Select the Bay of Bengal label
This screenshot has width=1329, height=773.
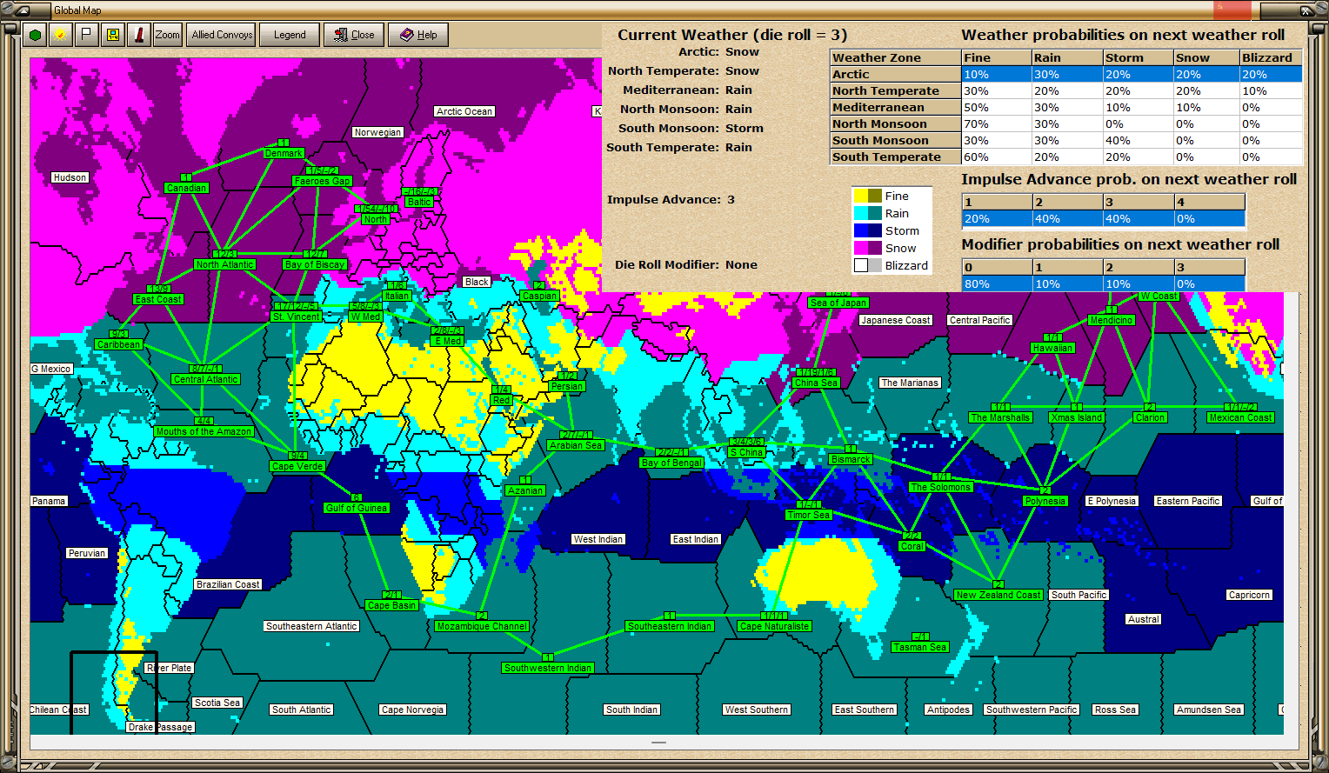671,463
